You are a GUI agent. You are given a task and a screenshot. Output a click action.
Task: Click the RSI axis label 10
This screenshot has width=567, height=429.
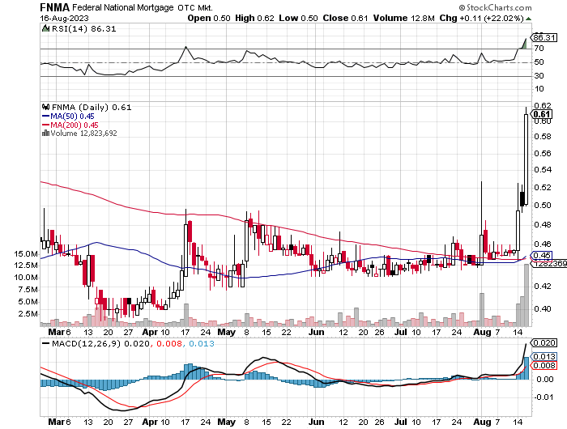(539, 88)
